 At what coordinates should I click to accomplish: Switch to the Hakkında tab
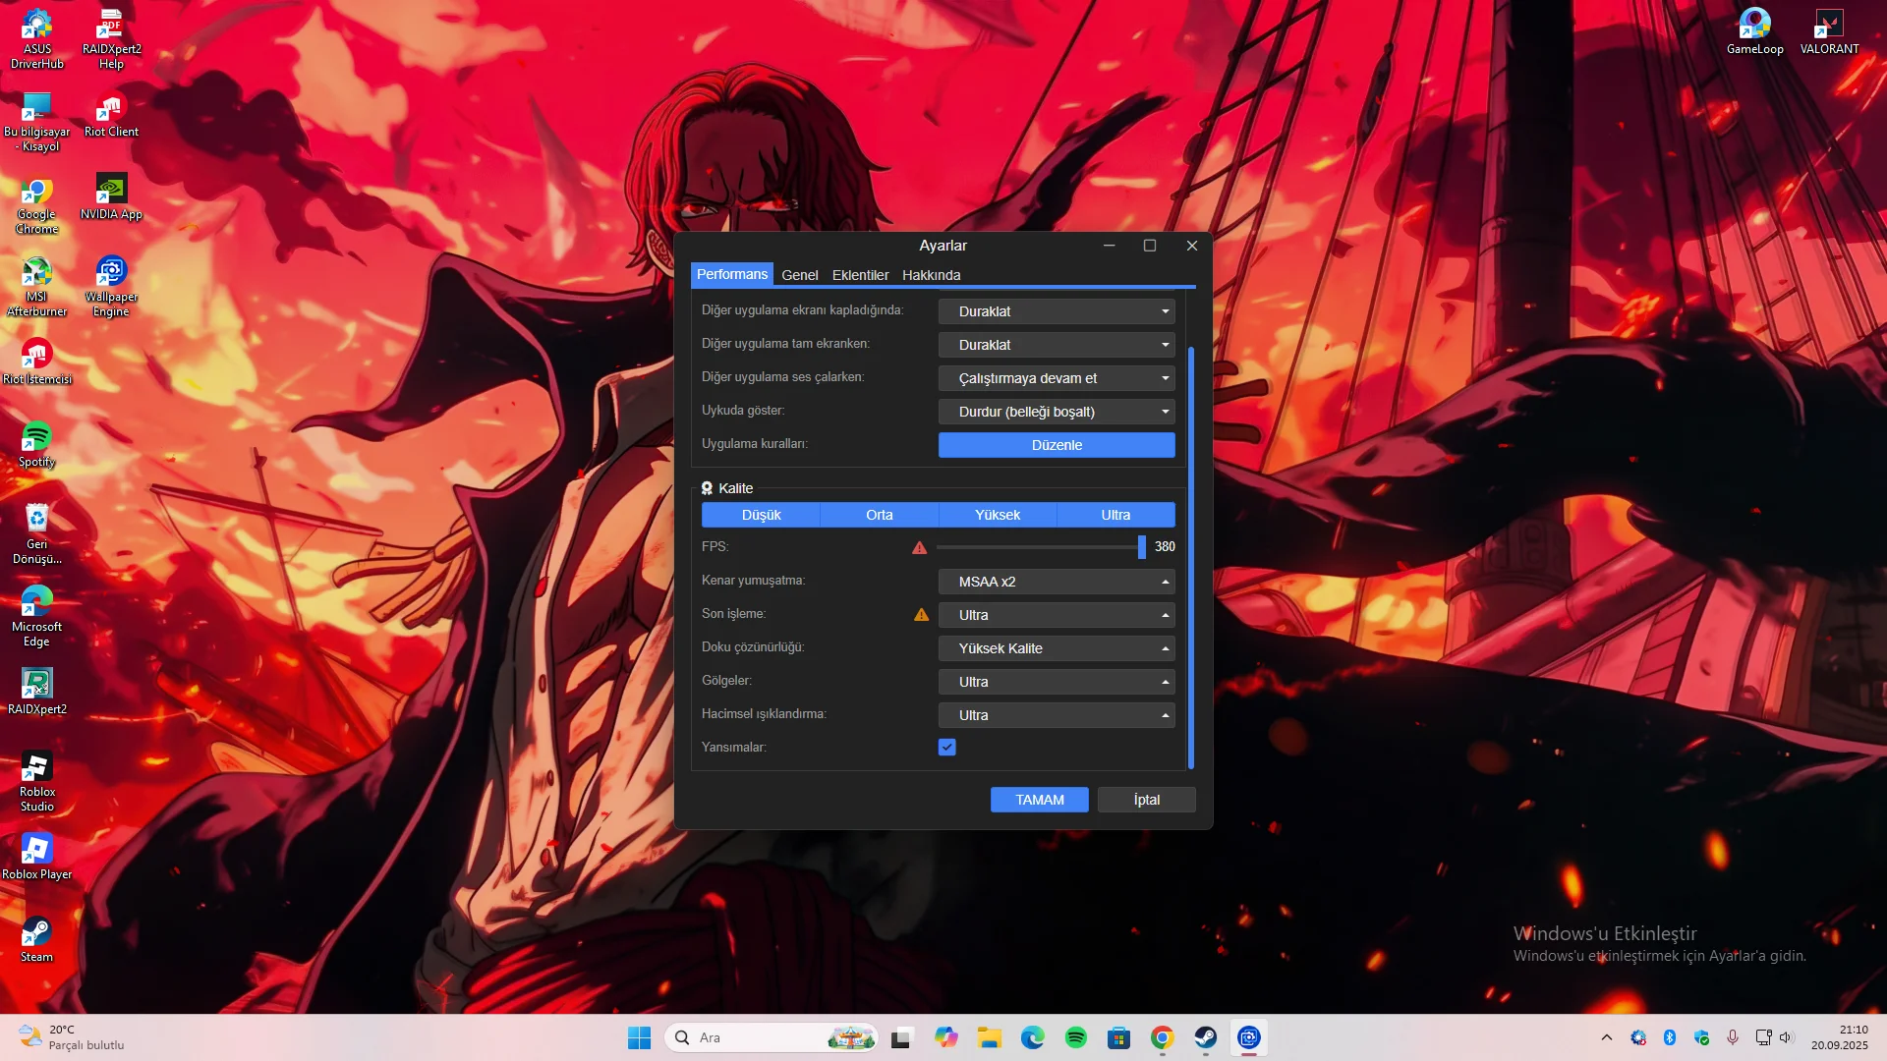pyautogui.click(x=932, y=275)
